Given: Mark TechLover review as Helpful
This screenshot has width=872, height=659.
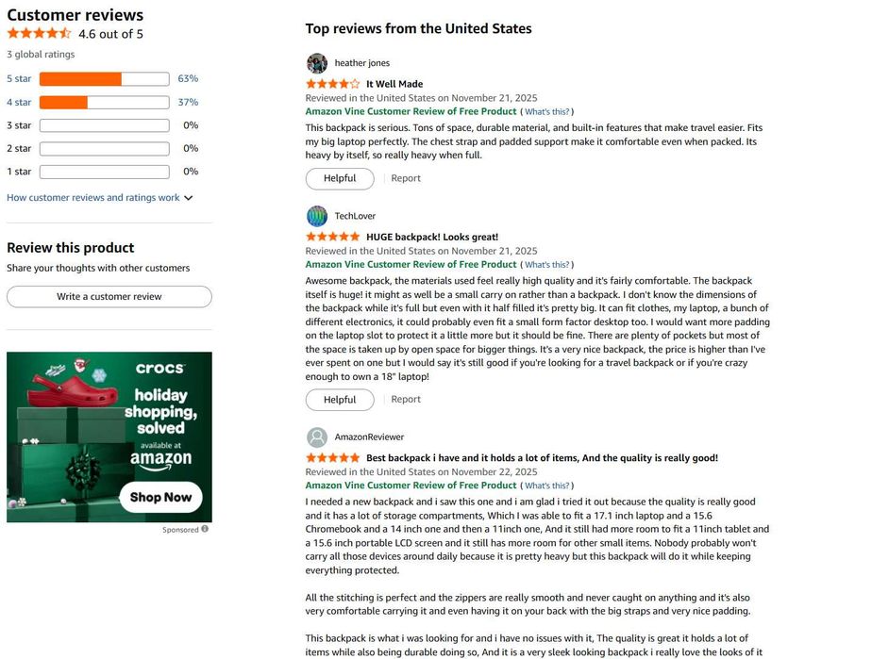Looking at the screenshot, I should click(340, 400).
